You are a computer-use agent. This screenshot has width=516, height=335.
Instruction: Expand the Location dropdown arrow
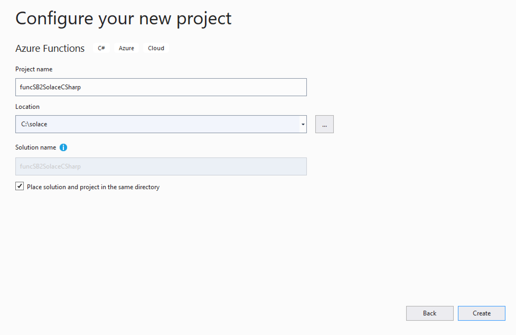(x=303, y=124)
